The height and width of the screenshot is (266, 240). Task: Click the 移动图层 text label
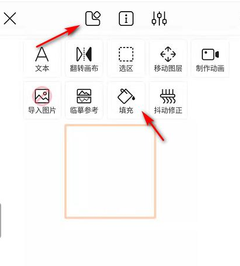[168, 68]
